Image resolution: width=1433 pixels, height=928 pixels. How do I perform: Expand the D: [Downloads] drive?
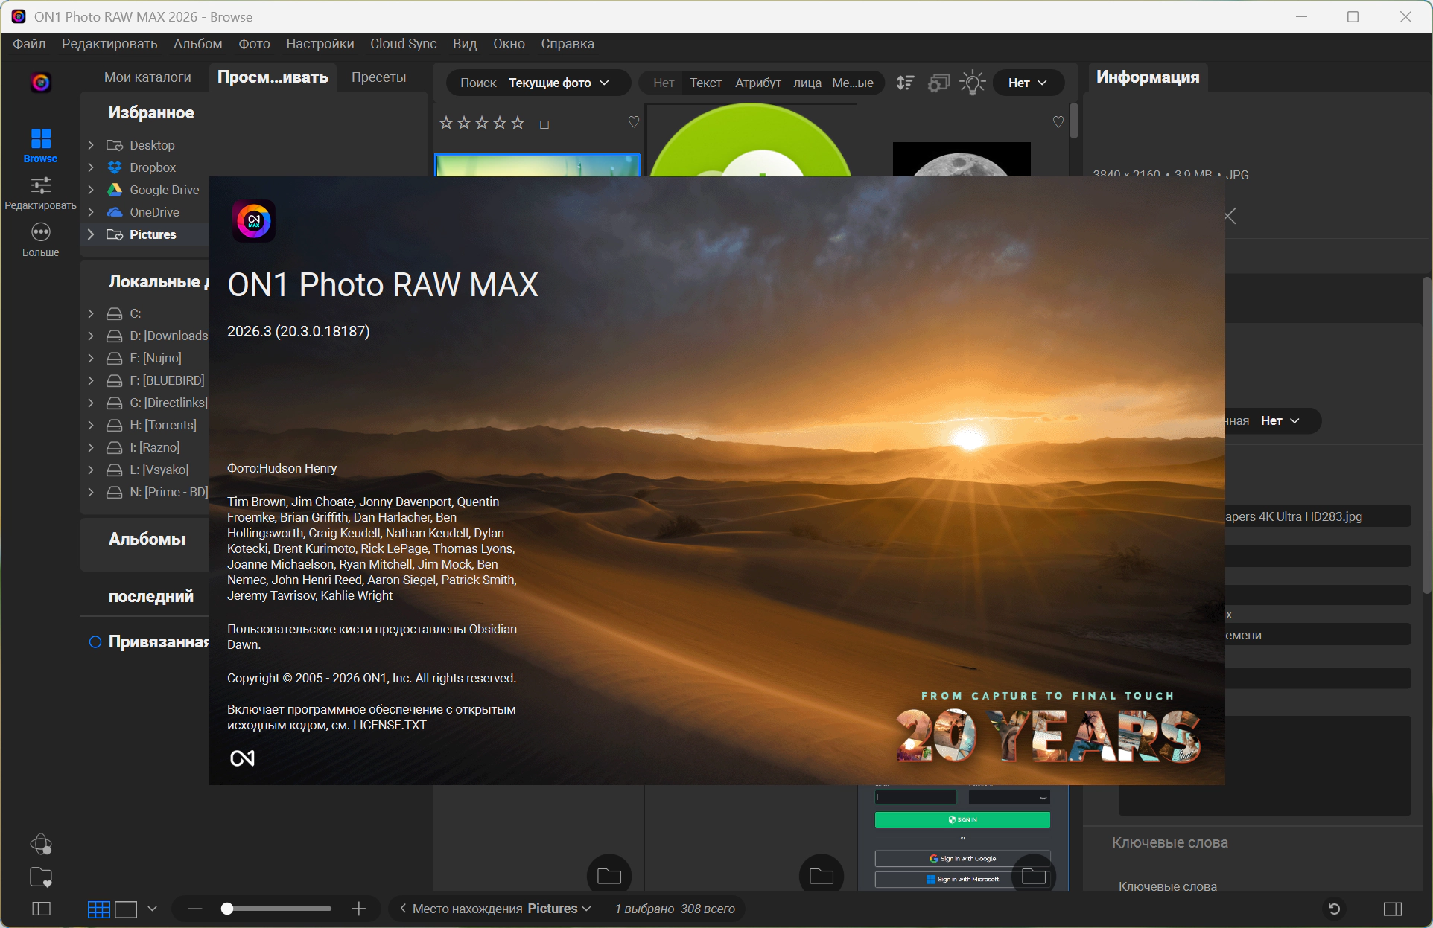point(91,336)
